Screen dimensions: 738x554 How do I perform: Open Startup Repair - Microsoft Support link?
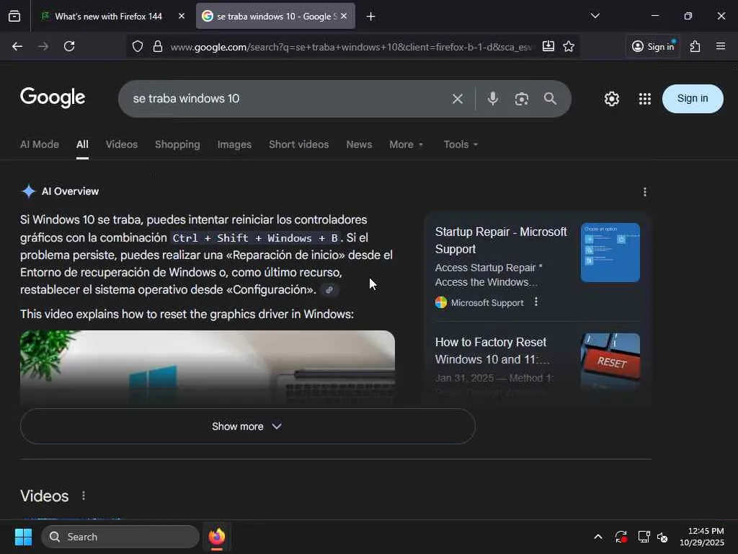pos(501,240)
